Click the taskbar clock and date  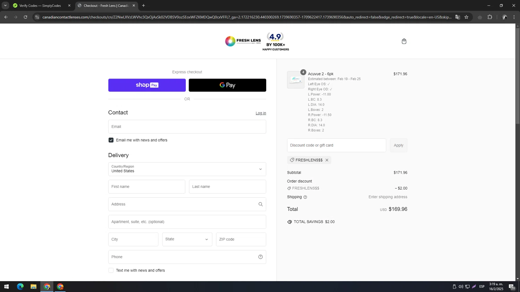(496, 287)
